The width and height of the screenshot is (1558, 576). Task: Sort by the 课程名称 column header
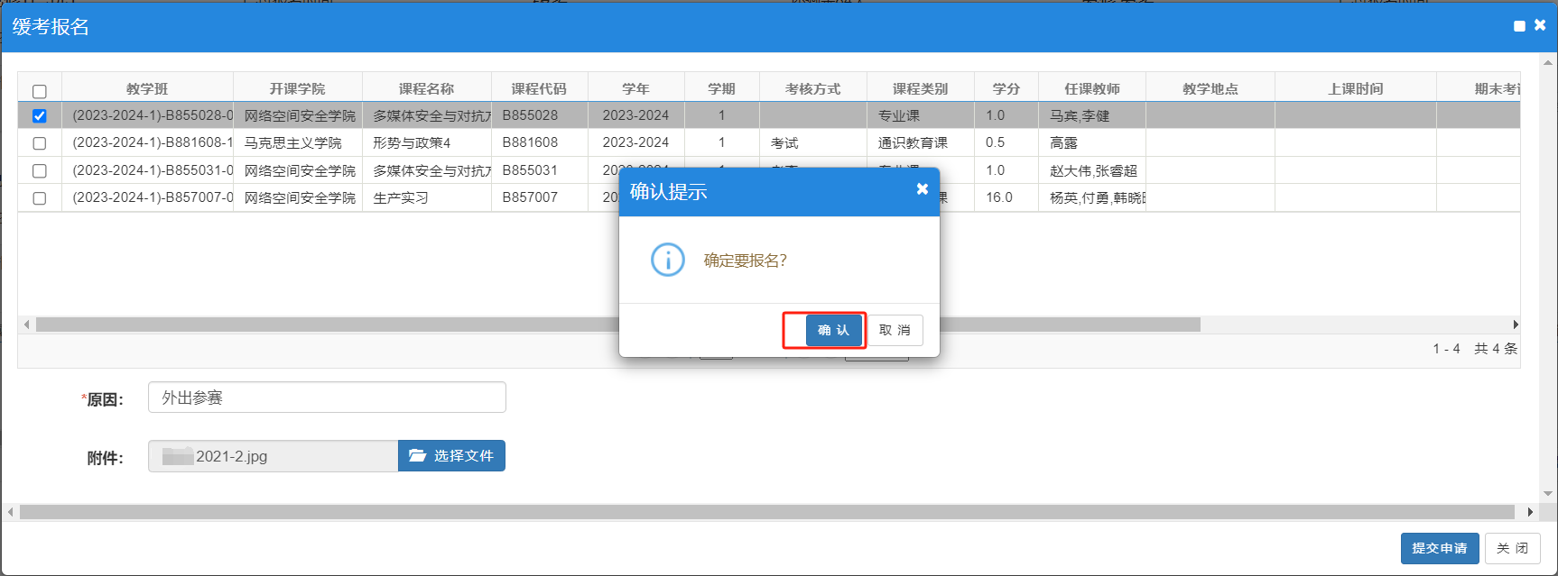coord(426,88)
